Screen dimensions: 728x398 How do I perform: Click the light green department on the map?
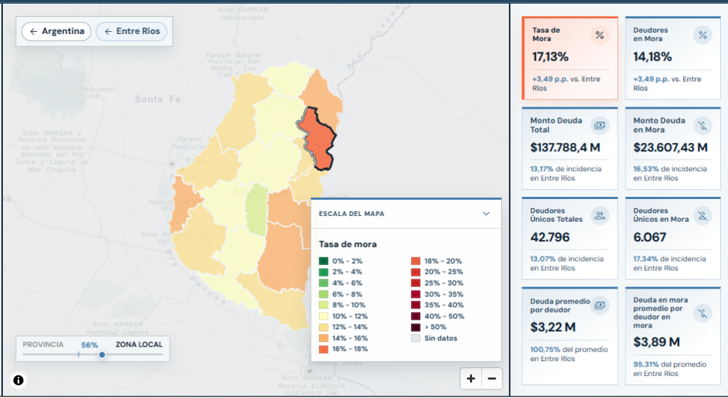click(x=257, y=210)
